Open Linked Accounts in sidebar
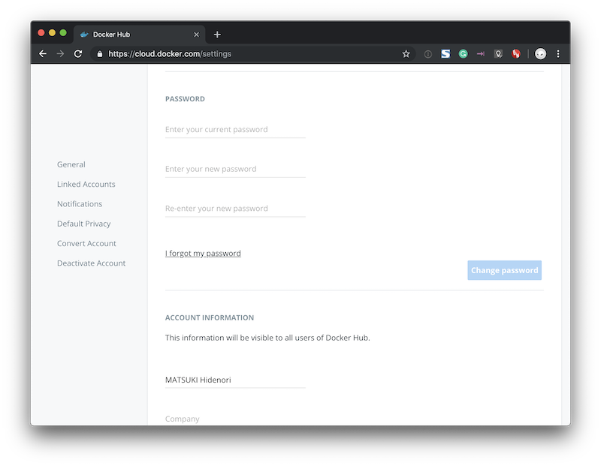Screen dimensions: 601x466 (x=86, y=185)
